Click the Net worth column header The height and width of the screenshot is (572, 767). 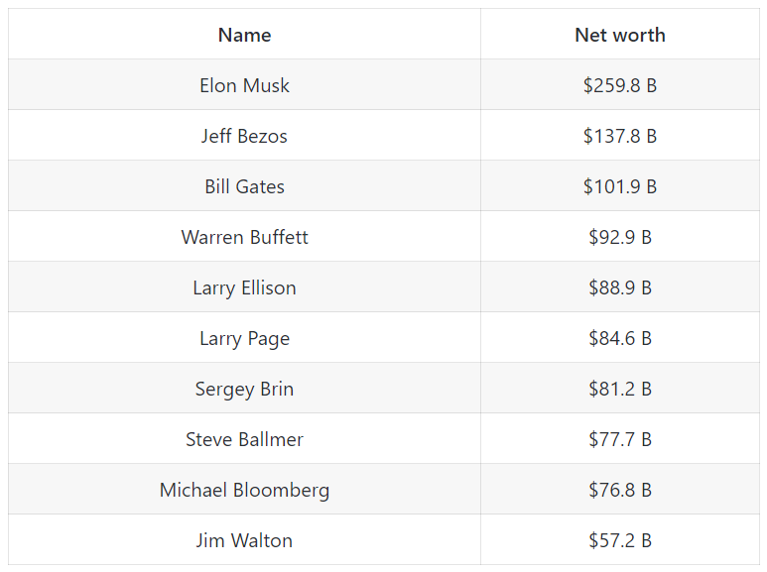click(620, 35)
